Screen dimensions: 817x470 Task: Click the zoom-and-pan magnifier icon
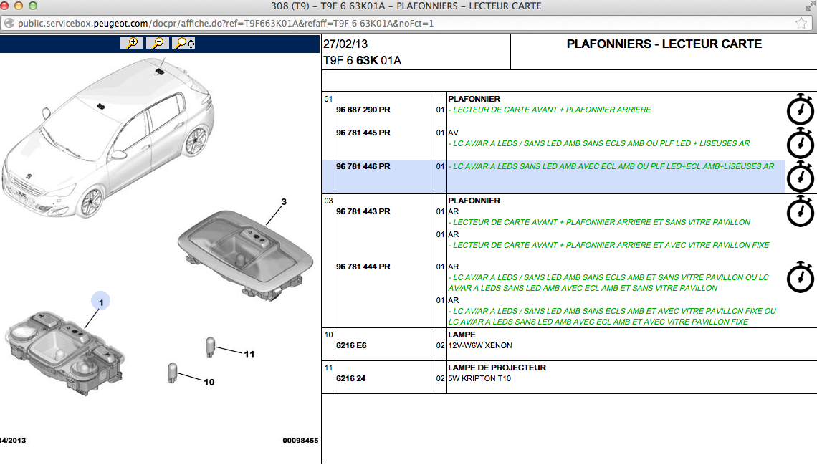[x=184, y=43]
